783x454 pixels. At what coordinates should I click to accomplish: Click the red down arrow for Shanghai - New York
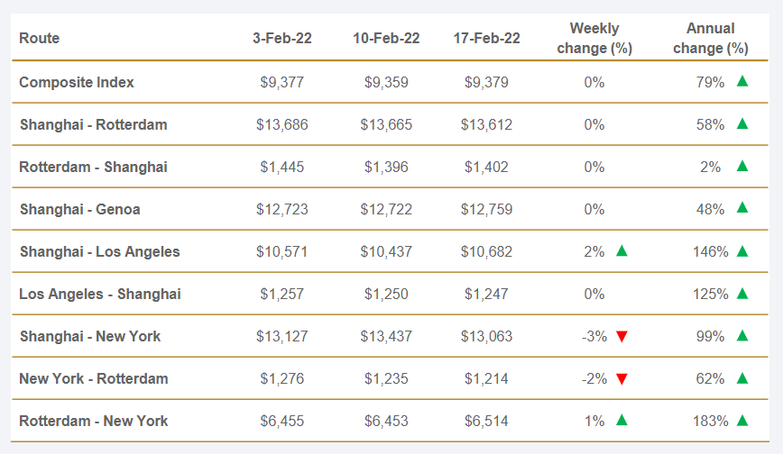[x=622, y=337]
